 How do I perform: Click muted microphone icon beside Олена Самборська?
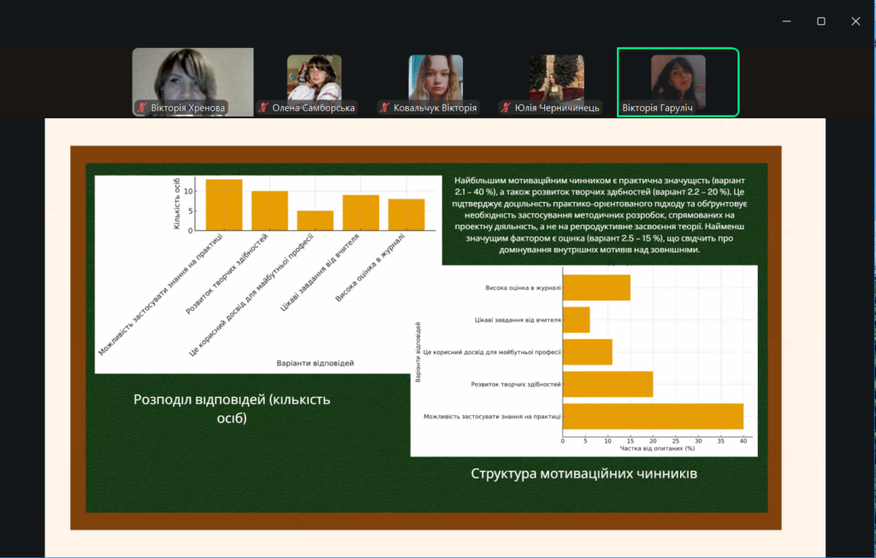263,109
